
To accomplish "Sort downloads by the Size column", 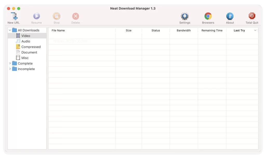I will tap(128, 30).
